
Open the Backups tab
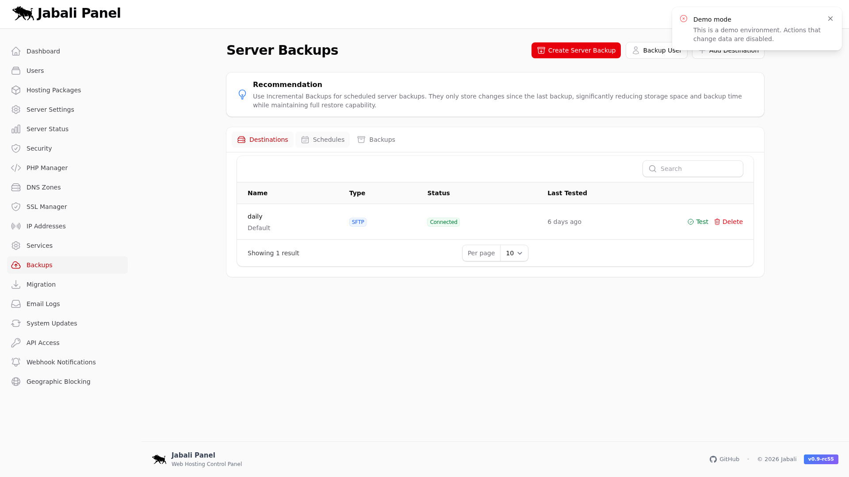pyautogui.click(x=376, y=139)
